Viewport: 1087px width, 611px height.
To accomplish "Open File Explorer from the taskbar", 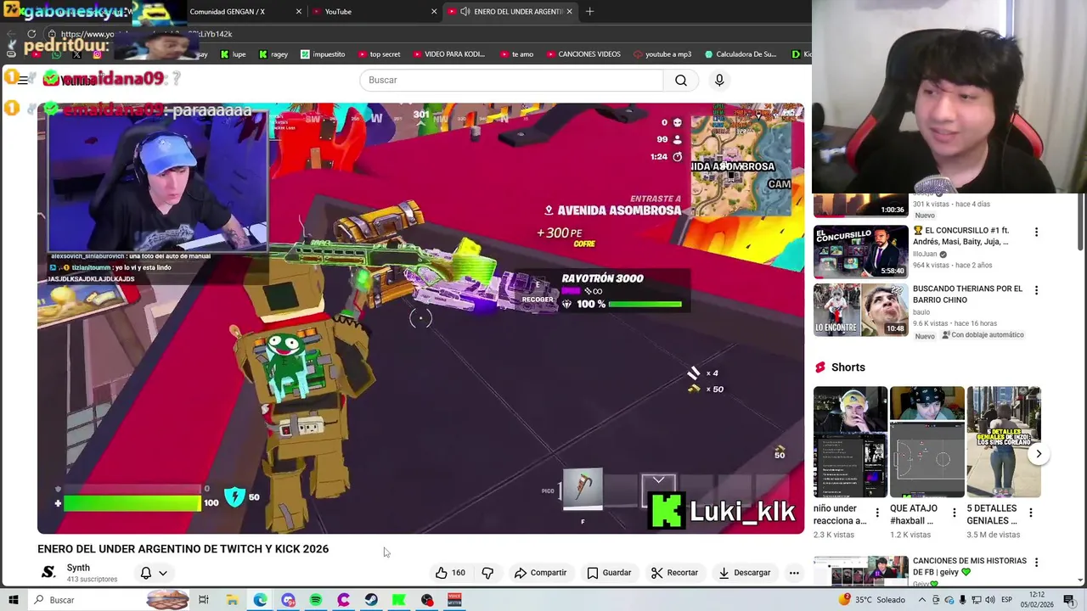I will pyautogui.click(x=232, y=600).
